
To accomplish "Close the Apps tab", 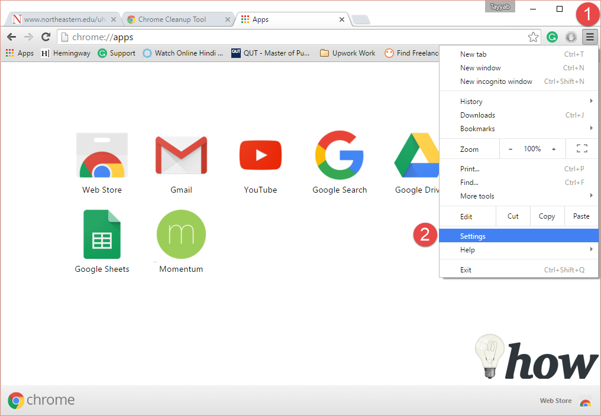I will pyautogui.click(x=342, y=19).
